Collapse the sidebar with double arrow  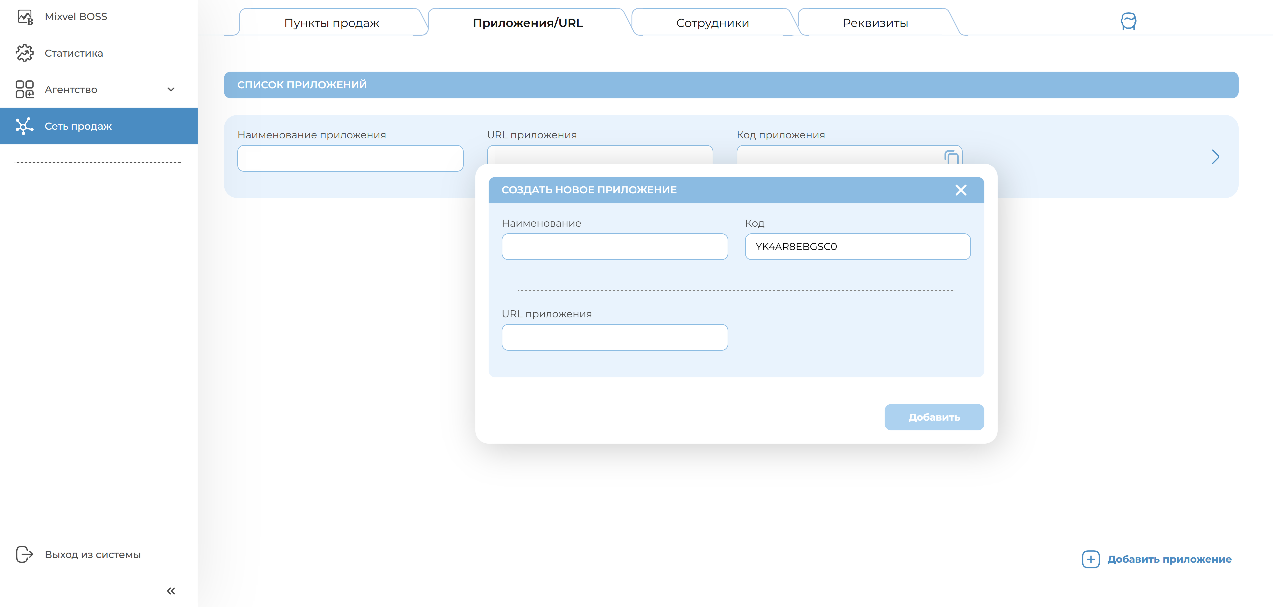pos(171,591)
